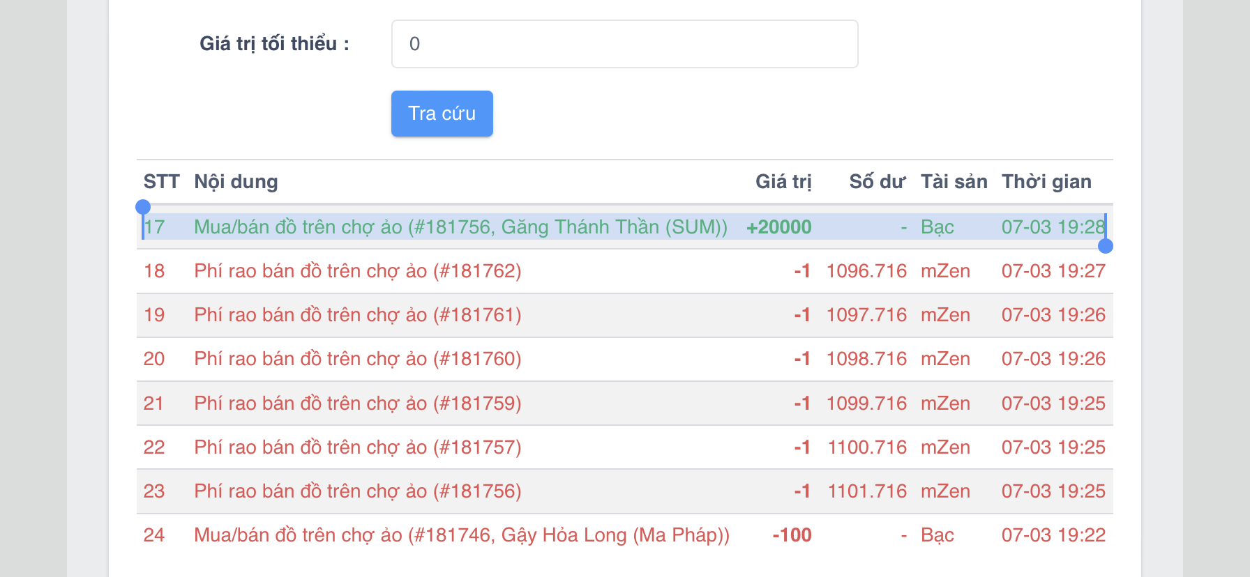
Task: Click the Thời gian column header
Action: (1046, 182)
